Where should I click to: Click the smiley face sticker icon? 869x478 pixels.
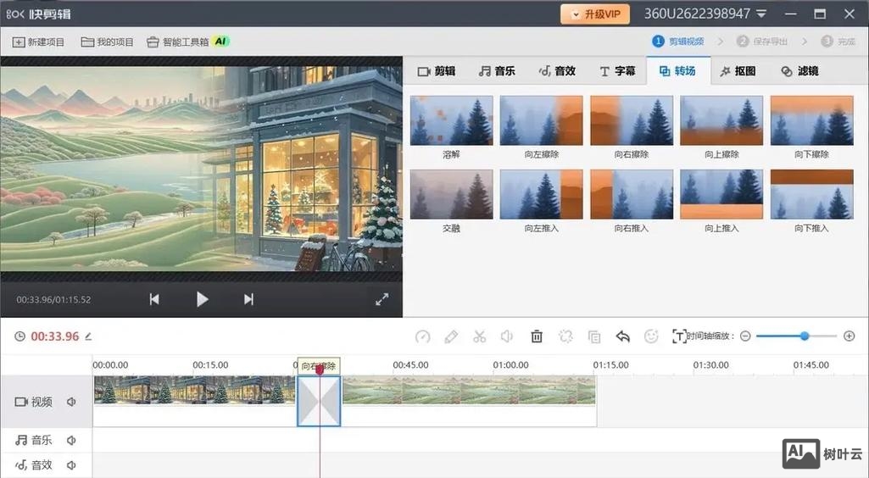pyautogui.click(x=651, y=336)
